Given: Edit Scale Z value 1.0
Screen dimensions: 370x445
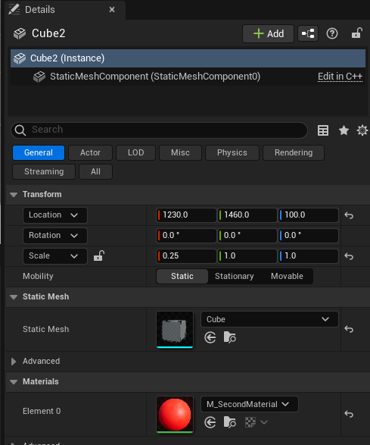Looking at the screenshot, I should pyautogui.click(x=308, y=256).
